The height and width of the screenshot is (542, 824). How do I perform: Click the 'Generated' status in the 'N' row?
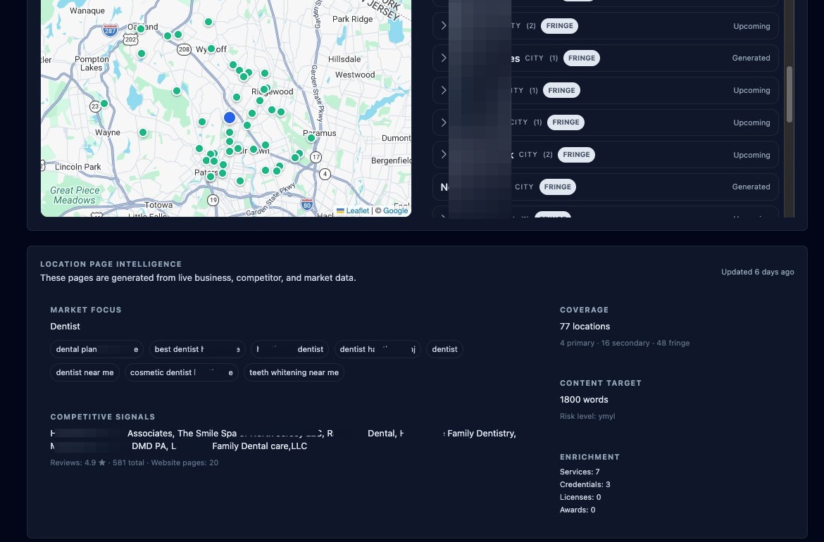coord(751,187)
